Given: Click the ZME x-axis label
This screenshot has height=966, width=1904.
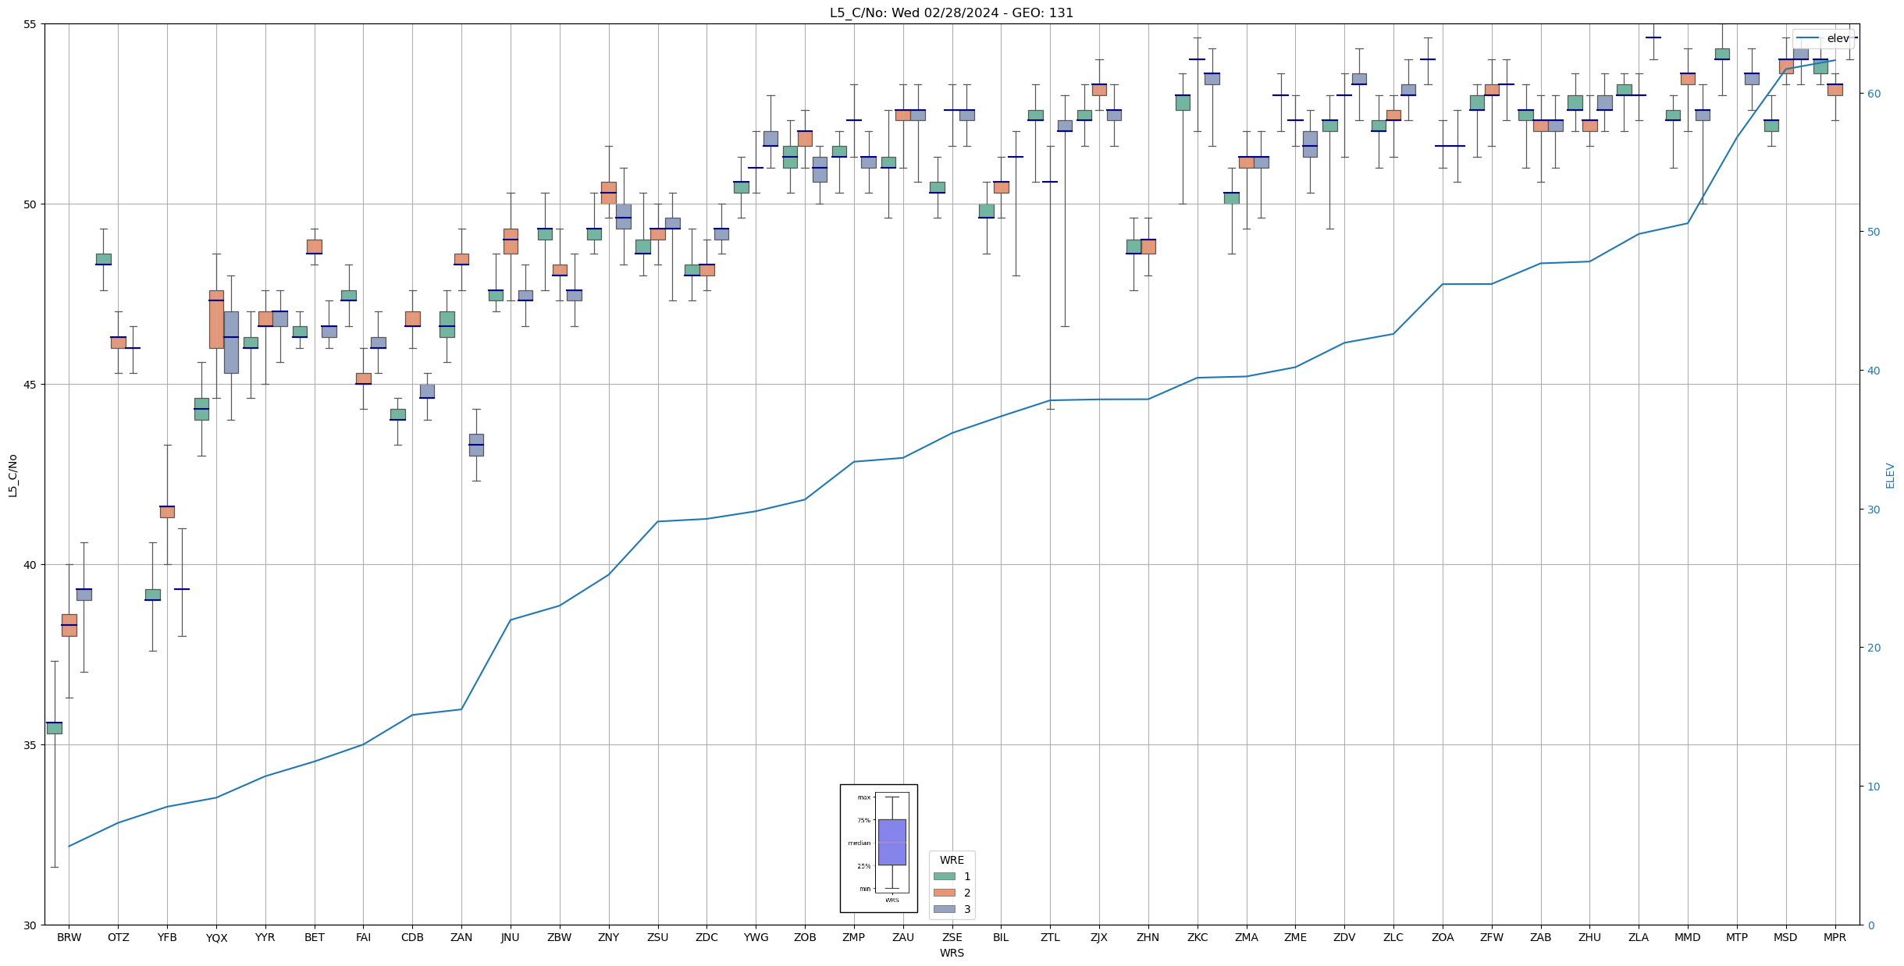Looking at the screenshot, I should click(1295, 937).
